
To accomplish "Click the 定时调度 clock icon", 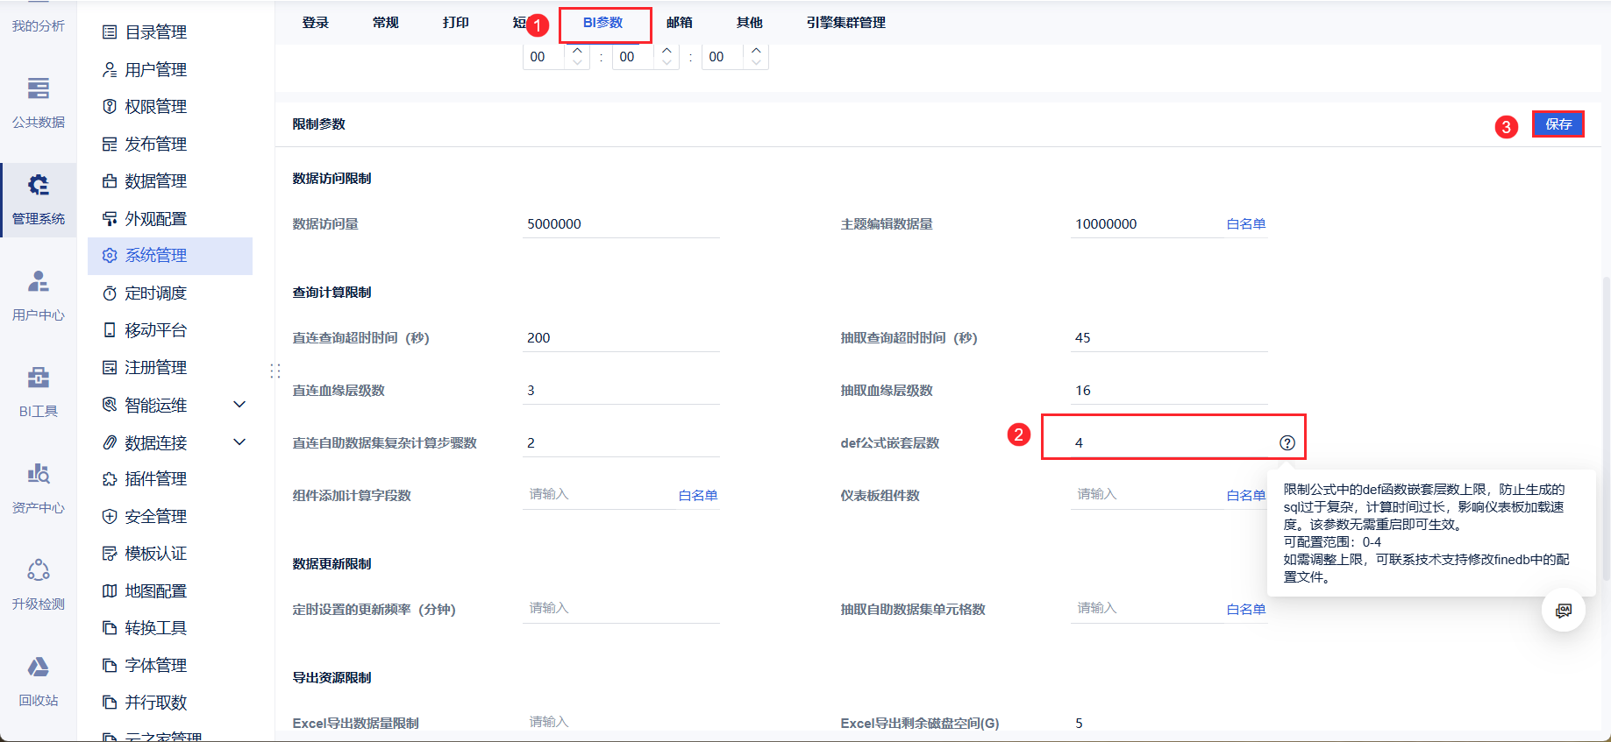I will point(110,293).
